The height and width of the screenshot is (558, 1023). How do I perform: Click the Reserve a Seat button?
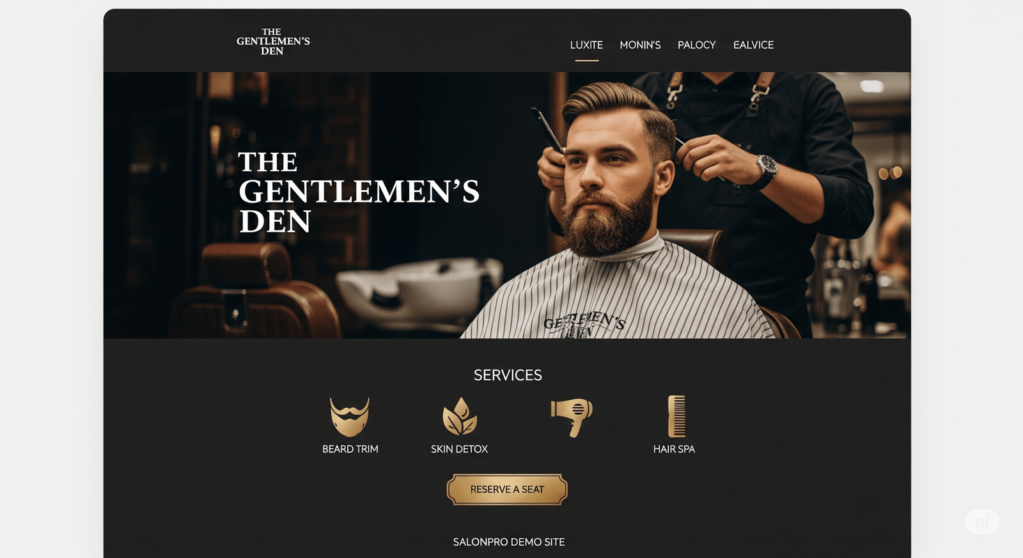tap(507, 490)
